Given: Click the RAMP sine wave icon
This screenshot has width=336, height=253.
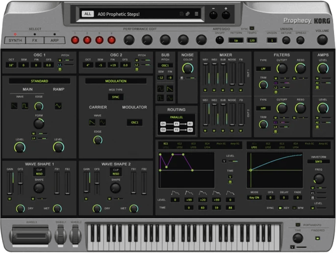Looking at the screenshot, I should coord(58,106).
